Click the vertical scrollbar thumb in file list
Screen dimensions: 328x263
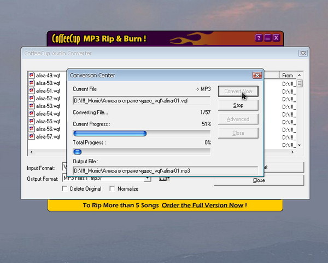point(300,83)
